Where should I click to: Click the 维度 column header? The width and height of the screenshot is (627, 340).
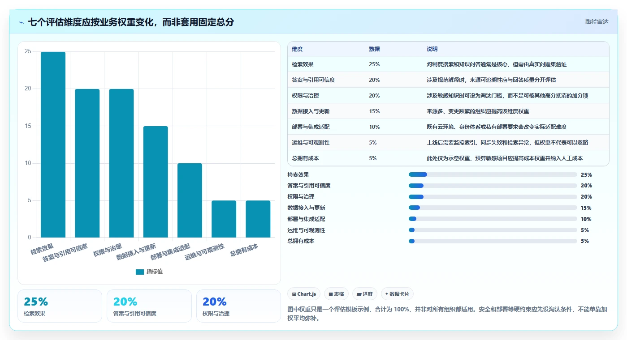(297, 49)
